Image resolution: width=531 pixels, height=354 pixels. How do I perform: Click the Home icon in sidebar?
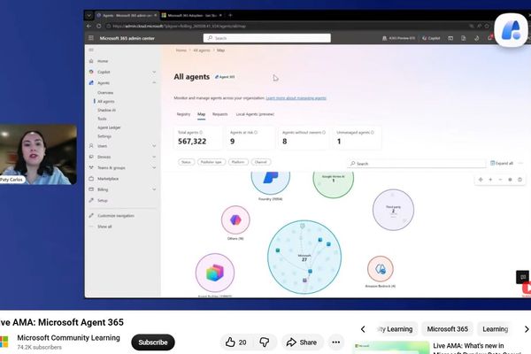coord(91,61)
